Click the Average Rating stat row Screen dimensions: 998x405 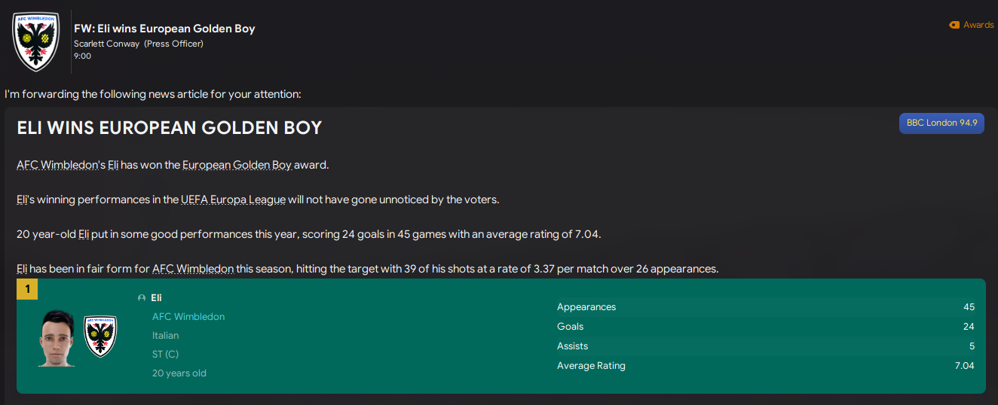coord(765,366)
